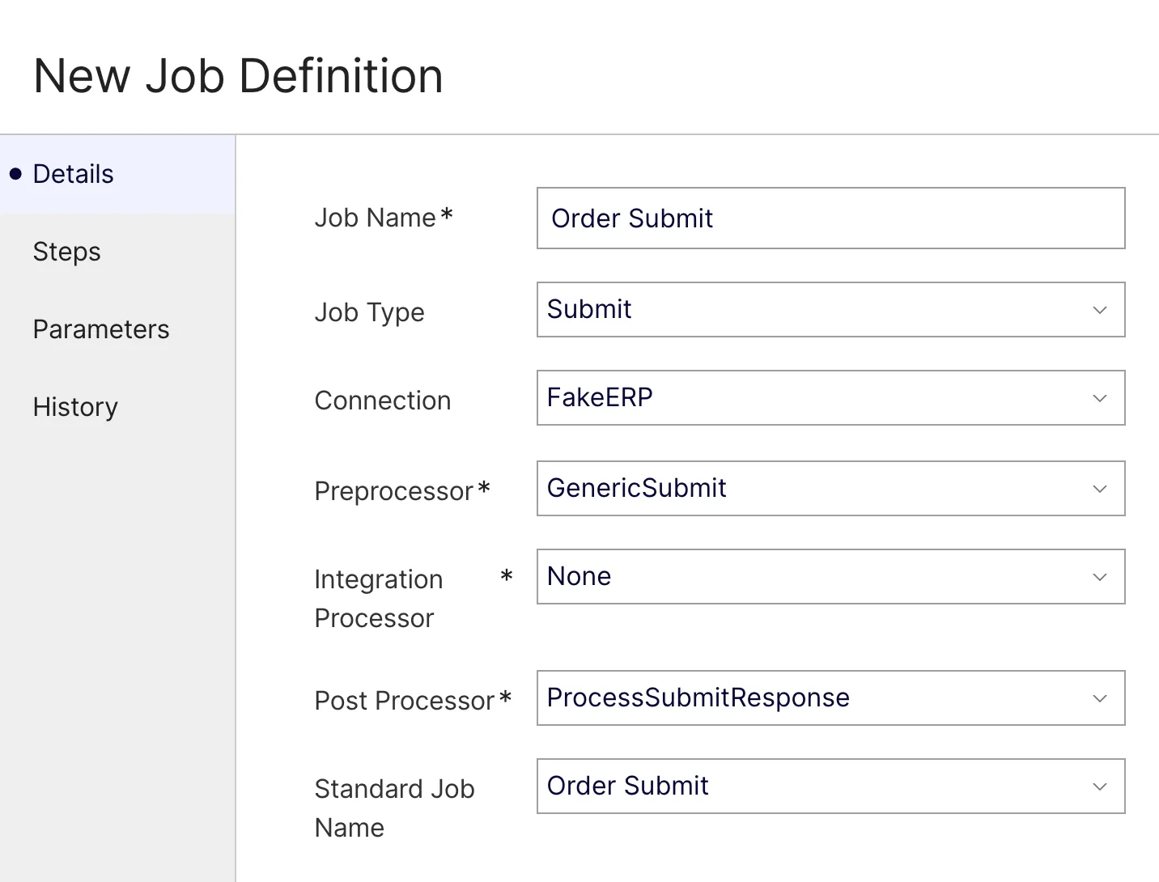Viewport: 1159px width, 882px height.
Task: Click the "Job Type" field label
Action: click(369, 312)
